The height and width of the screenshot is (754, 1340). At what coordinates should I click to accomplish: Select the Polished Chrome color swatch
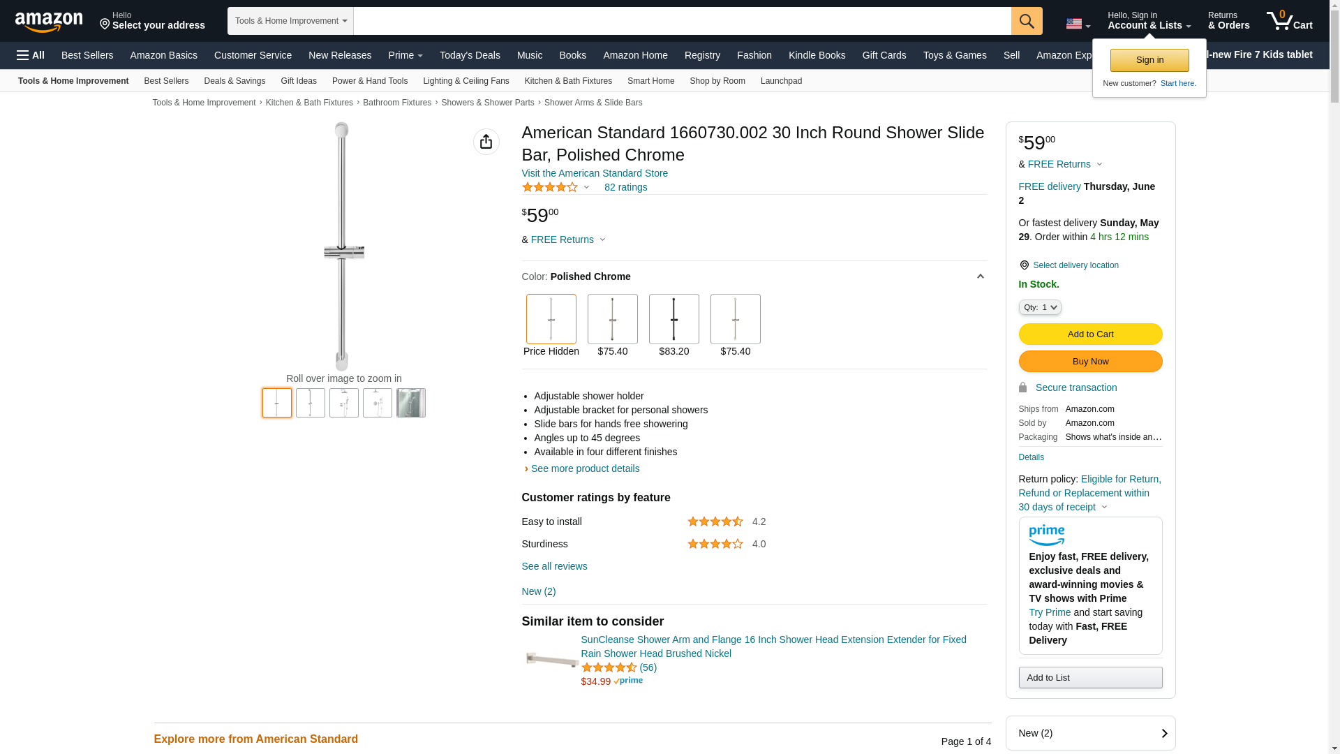pyautogui.click(x=551, y=319)
